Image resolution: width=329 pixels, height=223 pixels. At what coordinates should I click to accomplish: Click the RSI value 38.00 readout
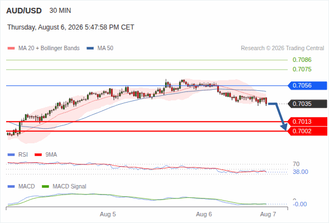(x=301, y=172)
